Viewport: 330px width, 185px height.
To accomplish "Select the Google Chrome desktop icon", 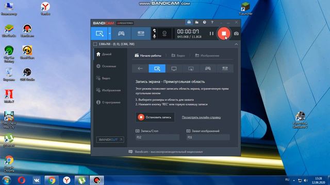I will point(9,164).
